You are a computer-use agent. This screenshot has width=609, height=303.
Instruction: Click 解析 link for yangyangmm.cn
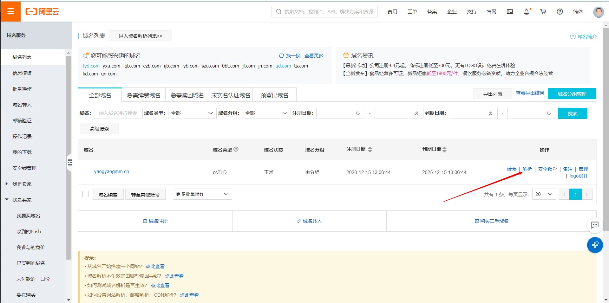(527, 169)
